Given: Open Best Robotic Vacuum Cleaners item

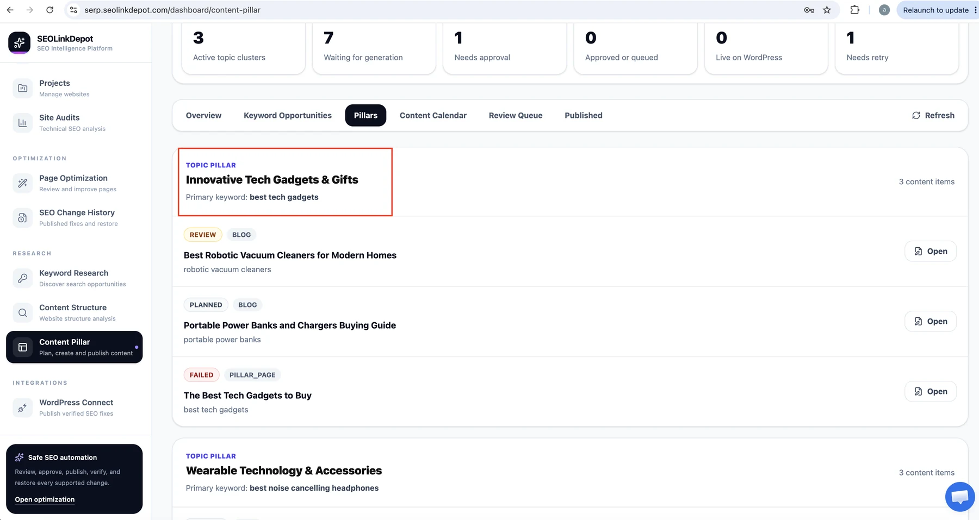Looking at the screenshot, I should point(931,251).
